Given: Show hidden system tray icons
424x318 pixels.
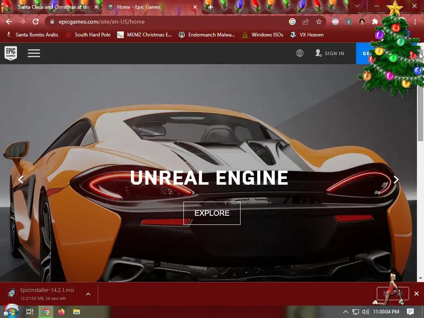Looking at the screenshot, I should pyautogui.click(x=346, y=312).
